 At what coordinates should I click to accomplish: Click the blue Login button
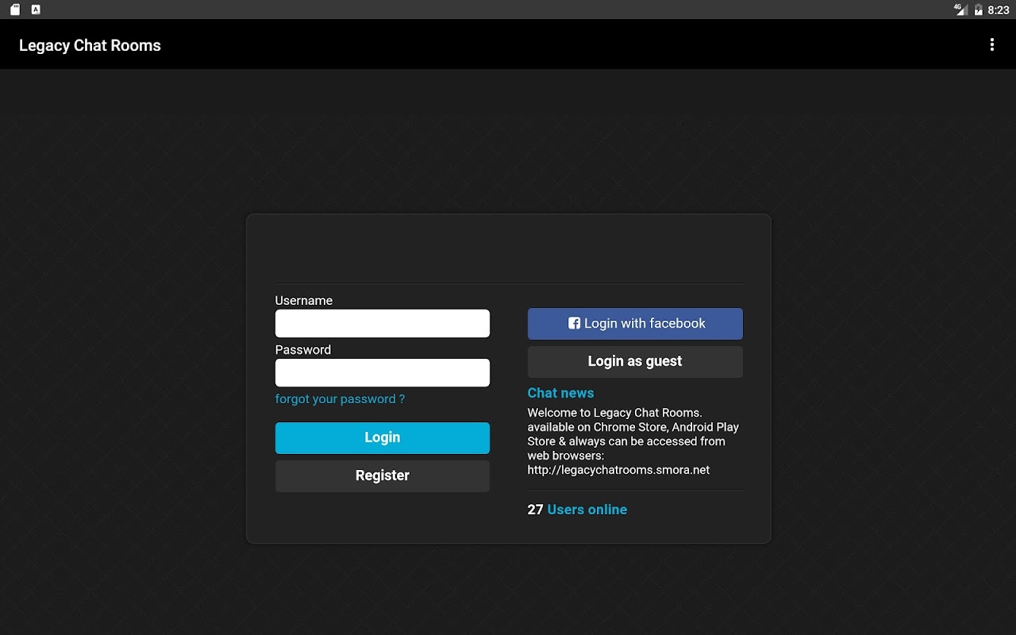(383, 437)
